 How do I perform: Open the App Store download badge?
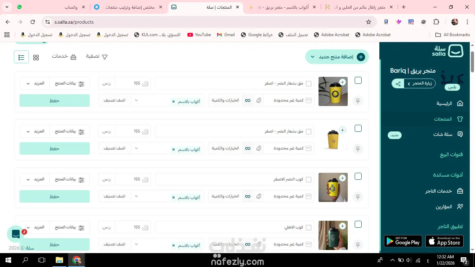coord(444,241)
